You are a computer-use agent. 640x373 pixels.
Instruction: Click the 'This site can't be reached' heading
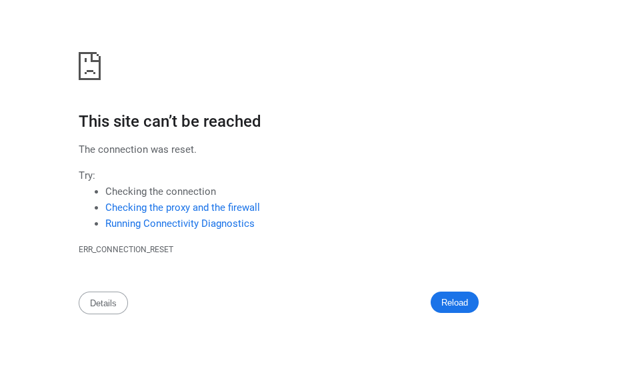[169, 121]
